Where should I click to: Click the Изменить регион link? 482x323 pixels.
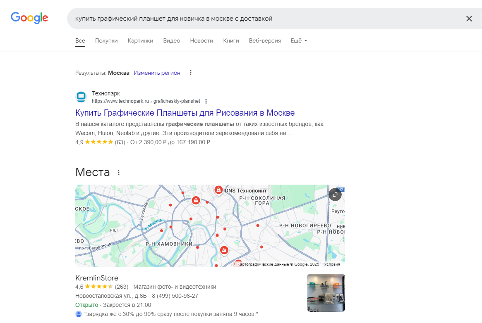tap(157, 73)
